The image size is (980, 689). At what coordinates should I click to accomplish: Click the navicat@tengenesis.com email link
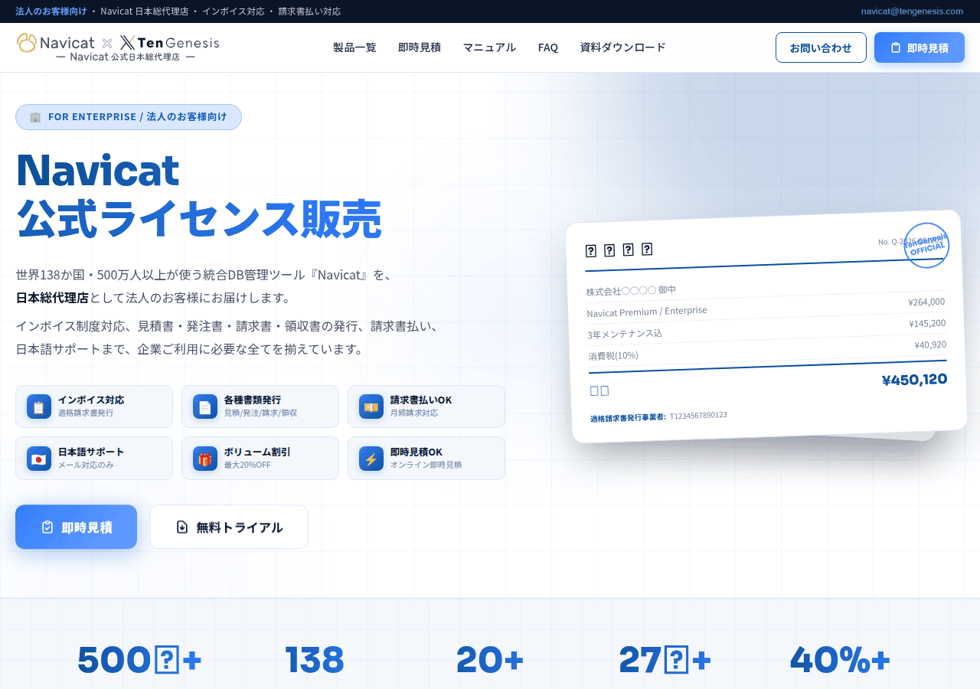click(912, 11)
